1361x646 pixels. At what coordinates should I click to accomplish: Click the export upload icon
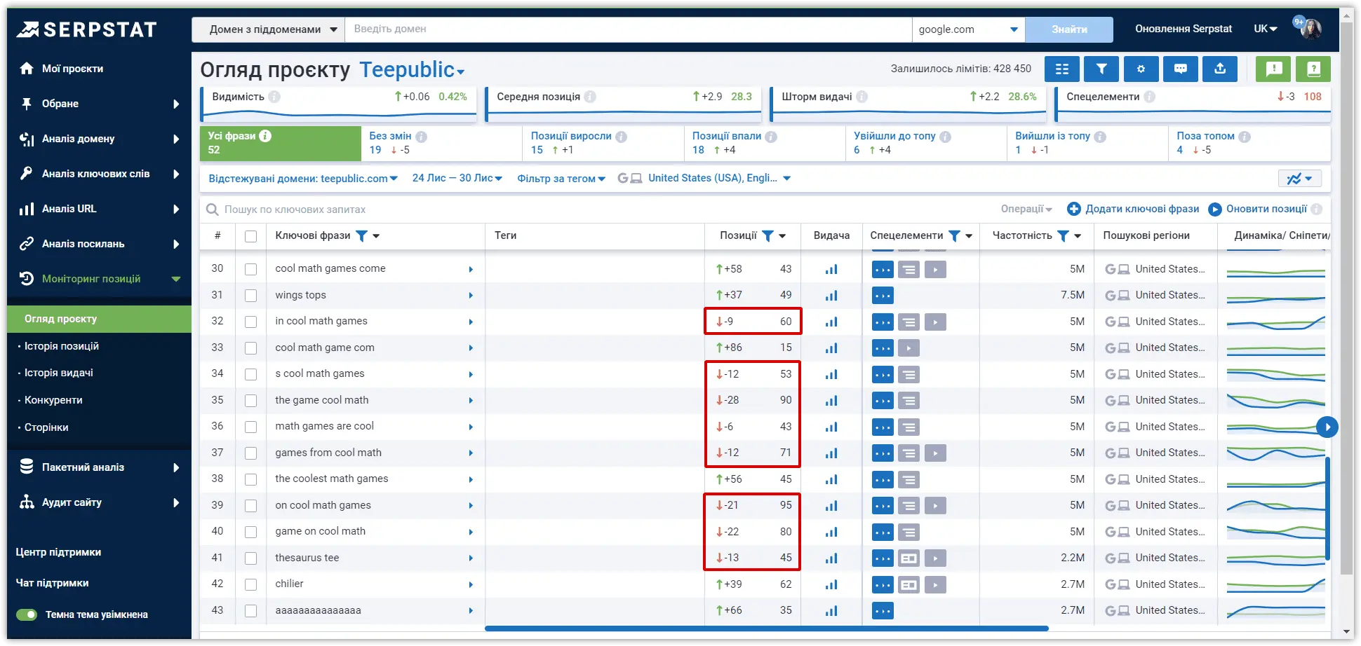click(x=1220, y=69)
